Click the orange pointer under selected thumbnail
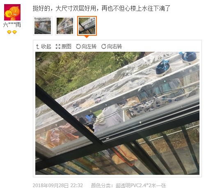The height and width of the screenshot is (188, 204). (x=87, y=37)
